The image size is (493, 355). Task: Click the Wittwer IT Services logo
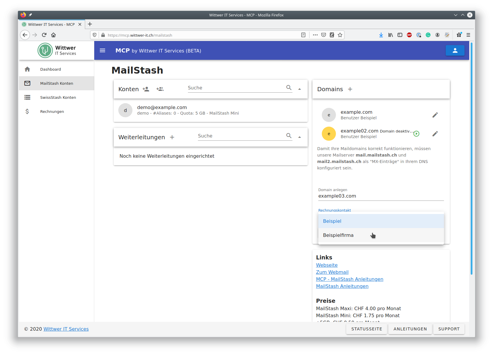(x=57, y=50)
